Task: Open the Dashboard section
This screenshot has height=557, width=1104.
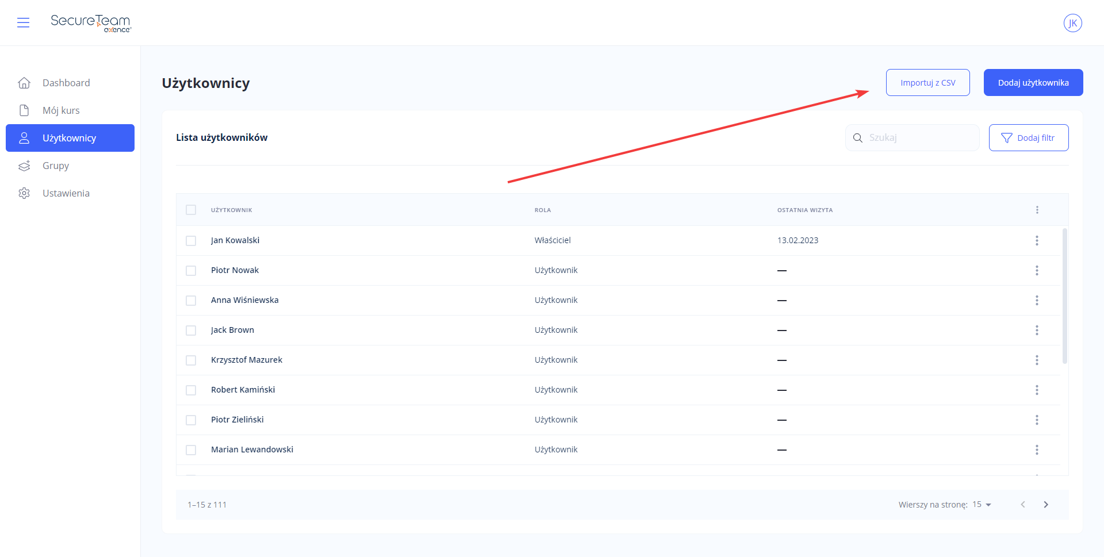Action: (70, 83)
